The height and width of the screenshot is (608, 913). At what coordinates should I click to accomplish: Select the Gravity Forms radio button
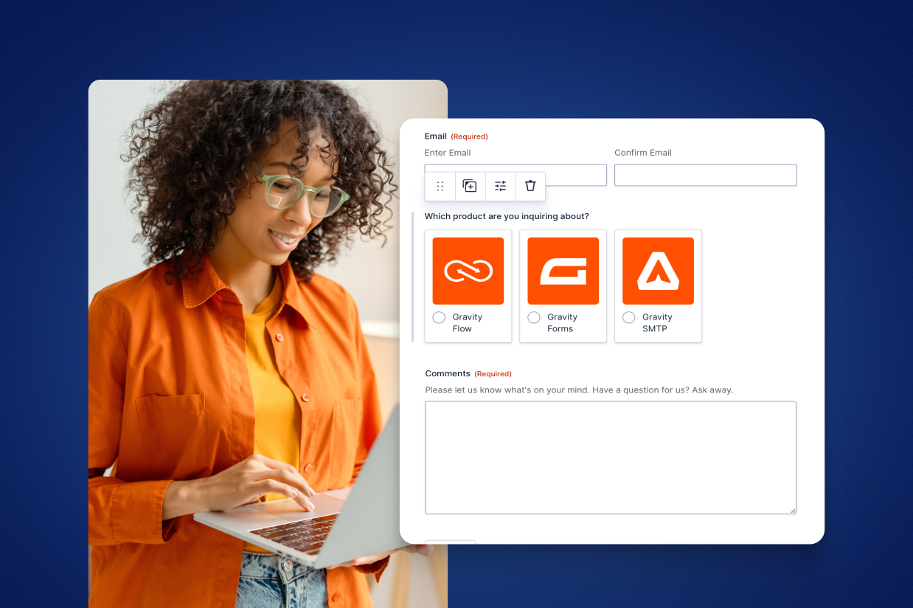pos(533,317)
